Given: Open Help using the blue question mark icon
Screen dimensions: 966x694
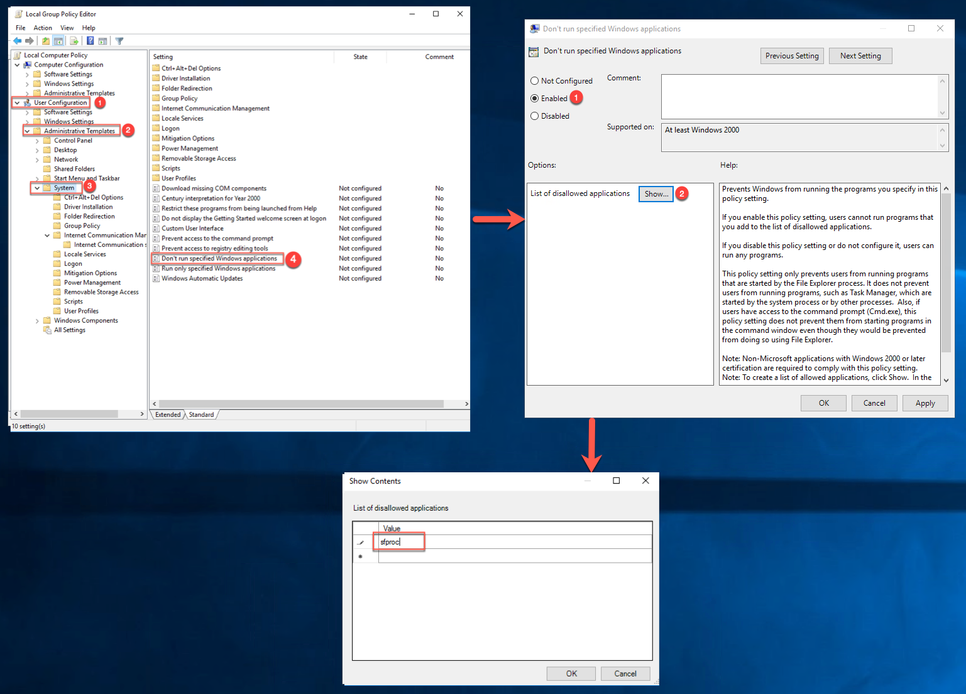Looking at the screenshot, I should click(90, 41).
